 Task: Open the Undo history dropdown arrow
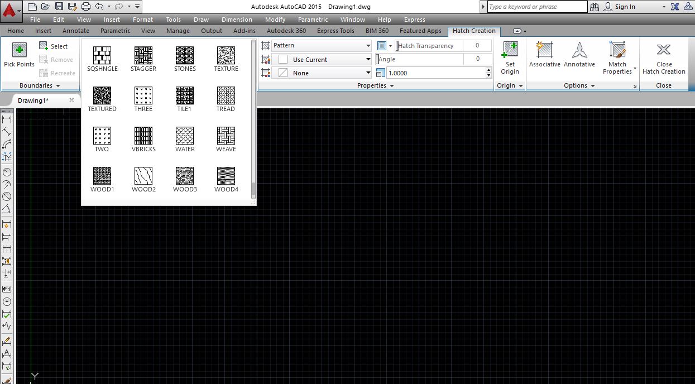click(109, 7)
